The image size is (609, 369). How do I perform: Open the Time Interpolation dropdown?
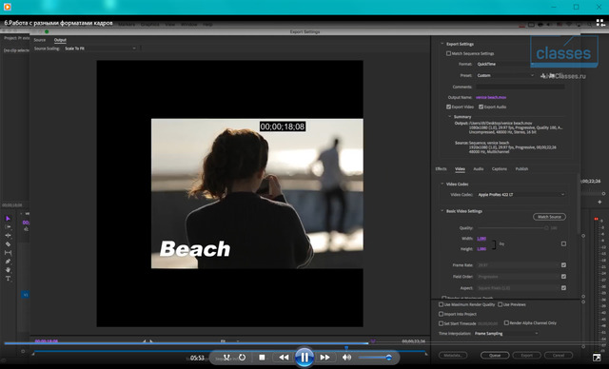(x=506, y=333)
